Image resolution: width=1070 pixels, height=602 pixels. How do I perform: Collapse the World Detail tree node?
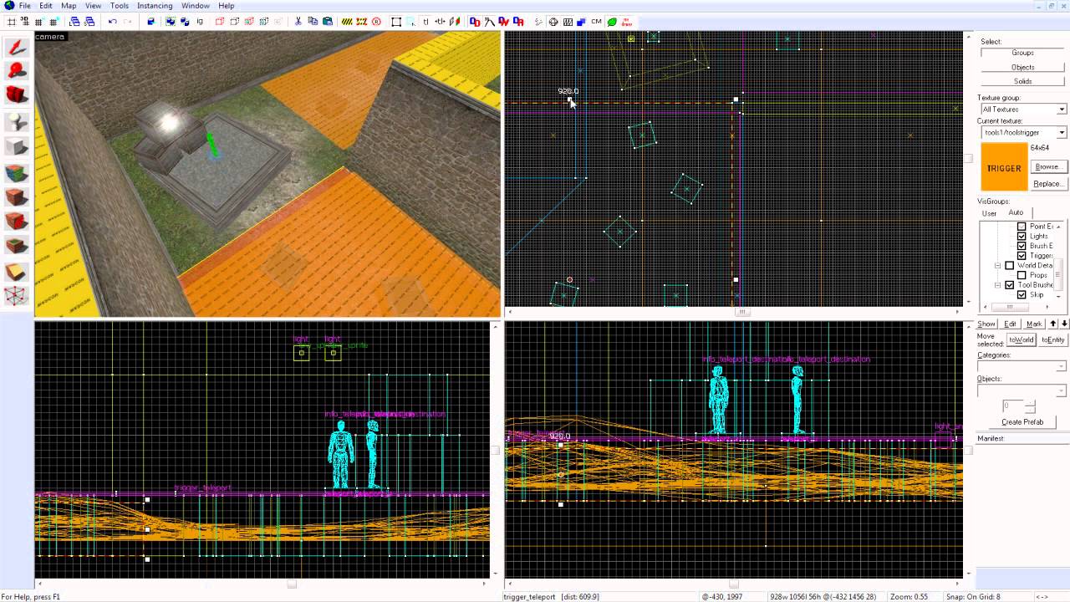pos(997,266)
